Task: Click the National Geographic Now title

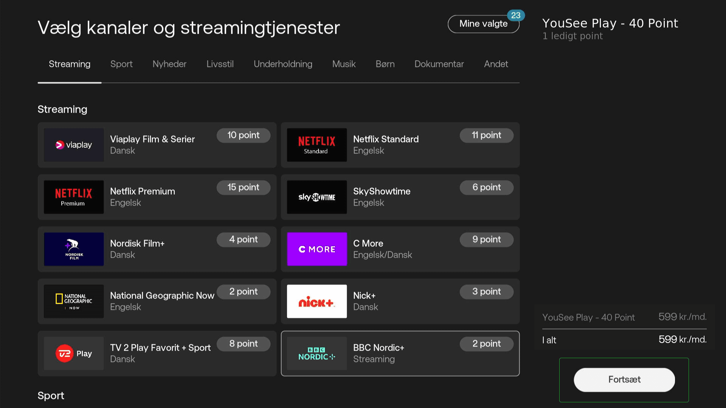Action: pyautogui.click(x=162, y=296)
